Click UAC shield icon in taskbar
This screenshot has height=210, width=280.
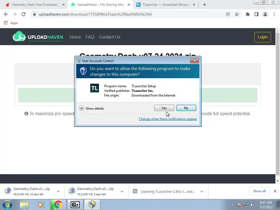(x=92, y=205)
